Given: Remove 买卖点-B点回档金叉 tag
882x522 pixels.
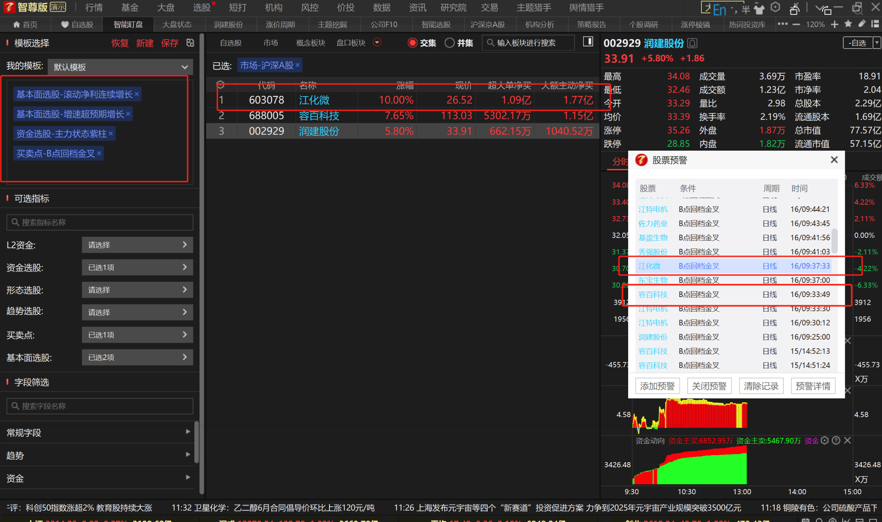Looking at the screenshot, I should pos(99,153).
